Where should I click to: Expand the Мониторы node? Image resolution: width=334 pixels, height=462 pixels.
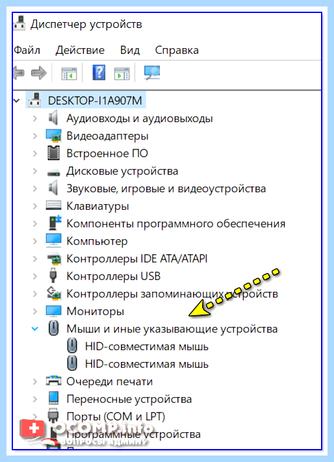pos(34,311)
